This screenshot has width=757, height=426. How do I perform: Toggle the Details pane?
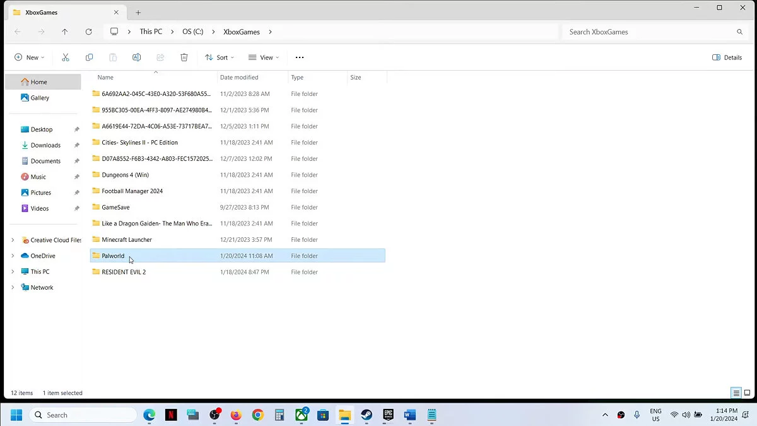click(x=727, y=57)
